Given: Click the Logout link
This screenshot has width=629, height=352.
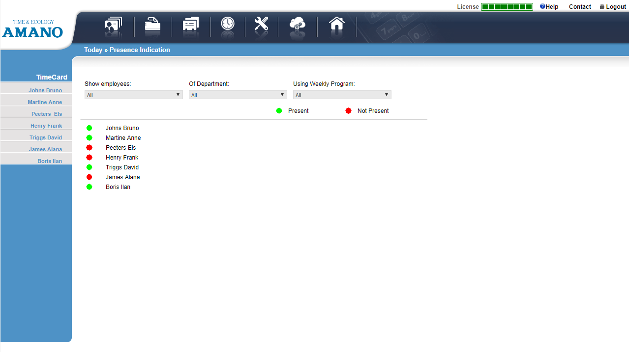Looking at the screenshot, I should (x=612, y=6).
